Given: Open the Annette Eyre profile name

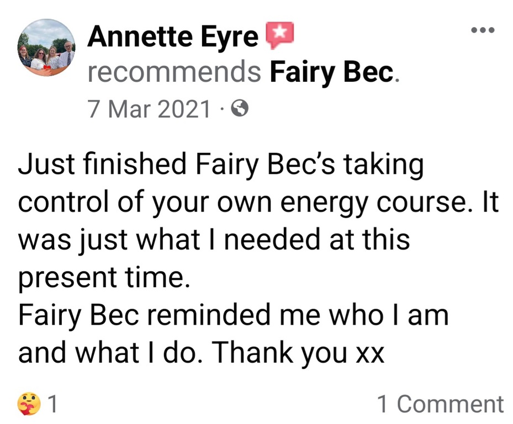Looking at the screenshot, I should pyautogui.click(x=173, y=37).
